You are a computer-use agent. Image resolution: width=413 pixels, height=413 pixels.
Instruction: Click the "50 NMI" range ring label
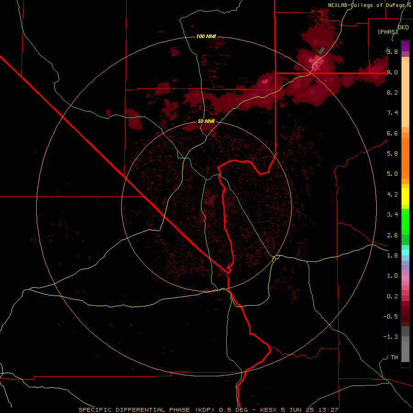click(x=206, y=122)
